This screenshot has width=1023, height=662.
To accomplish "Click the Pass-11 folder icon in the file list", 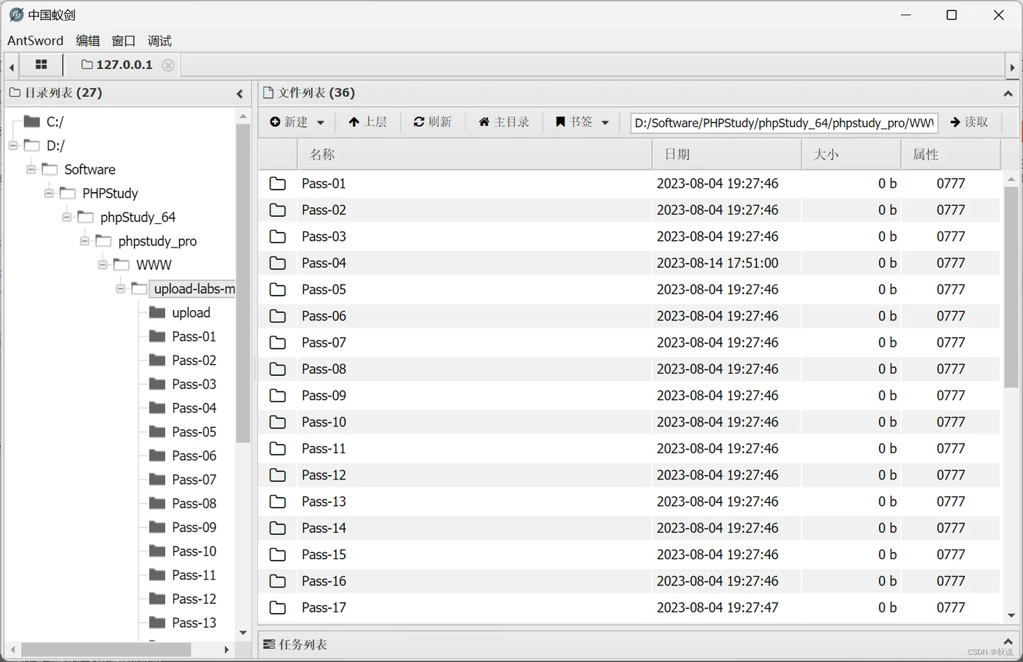I will tap(278, 449).
